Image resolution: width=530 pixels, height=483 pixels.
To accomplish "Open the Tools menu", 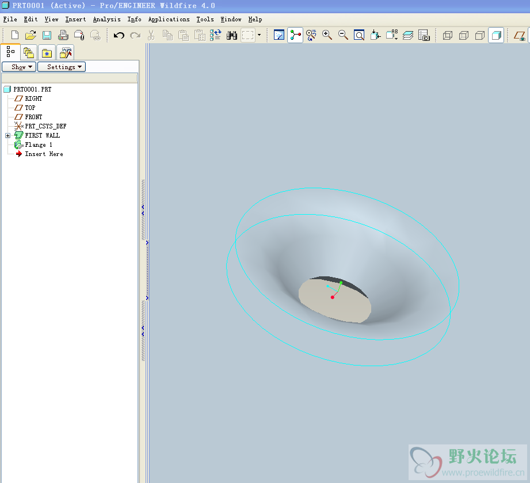I will click(205, 19).
